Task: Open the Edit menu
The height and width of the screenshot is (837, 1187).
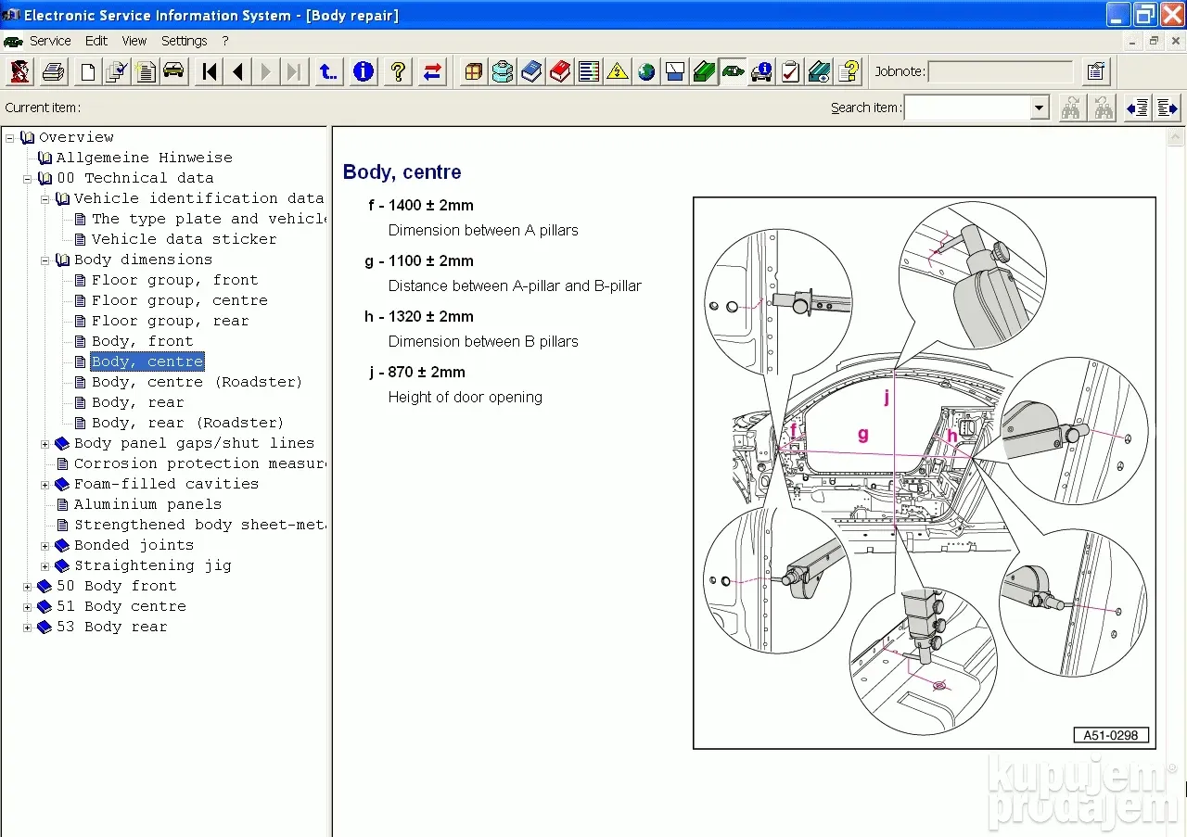Action: pos(96,41)
